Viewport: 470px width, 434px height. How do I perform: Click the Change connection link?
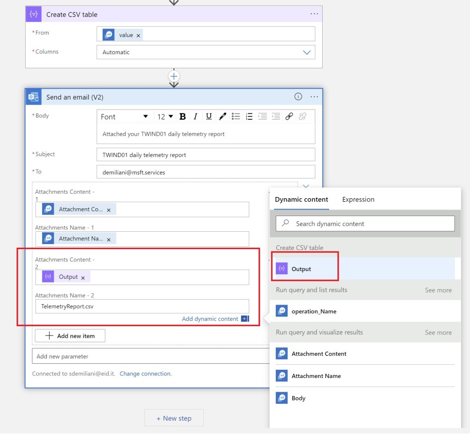[x=145, y=374]
